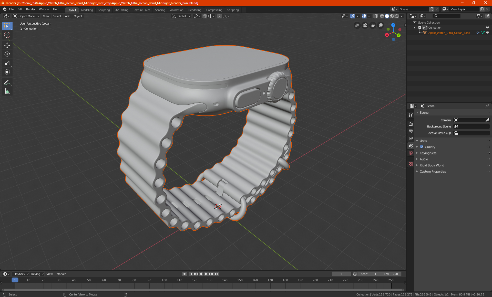492x297 pixels.
Task: Open the Output properties tab
Action: 411,131
